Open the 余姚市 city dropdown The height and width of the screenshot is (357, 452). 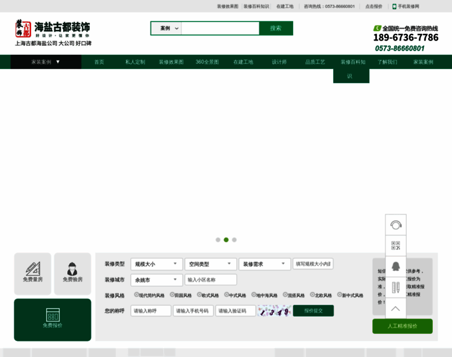[156, 280]
